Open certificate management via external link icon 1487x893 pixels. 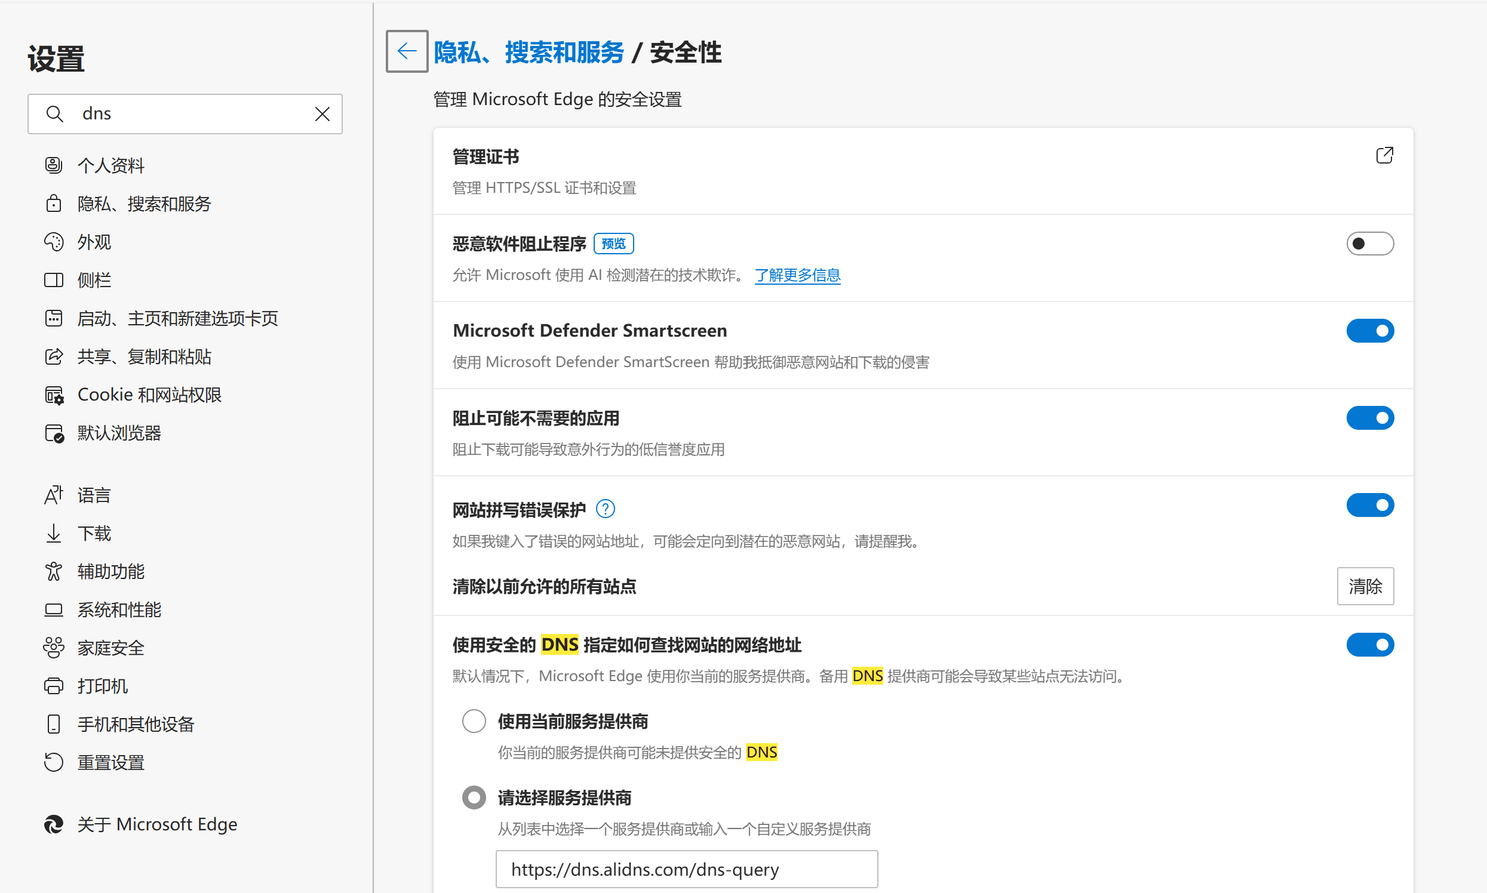pos(1384,155)
